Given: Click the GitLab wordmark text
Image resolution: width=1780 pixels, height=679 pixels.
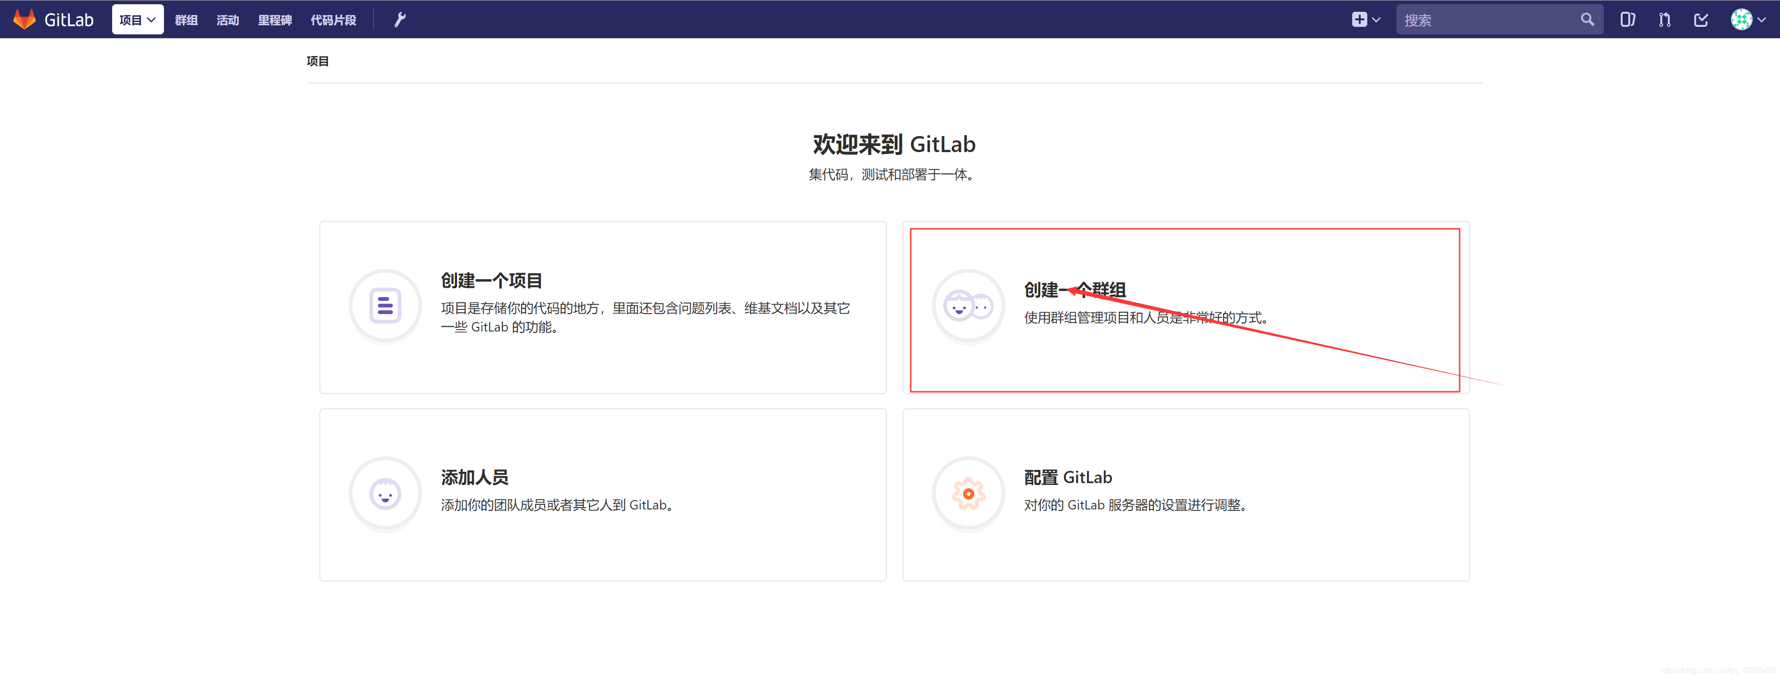Looking at the screenshot, I should pos(68,20).
